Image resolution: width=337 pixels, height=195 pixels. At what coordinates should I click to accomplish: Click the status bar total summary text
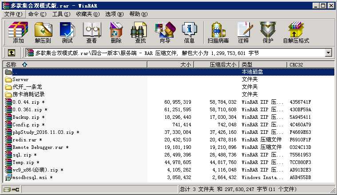pyautogui.click(x=238, y=189)
